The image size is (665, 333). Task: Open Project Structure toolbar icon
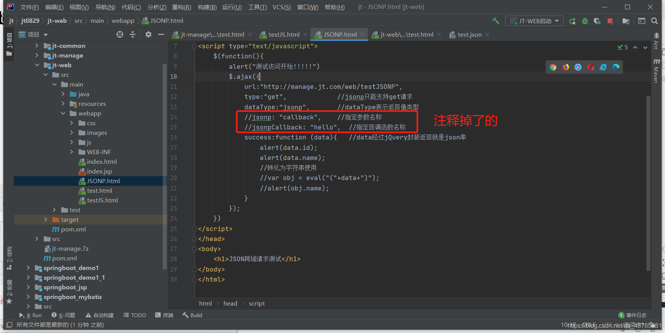point(626,21)
